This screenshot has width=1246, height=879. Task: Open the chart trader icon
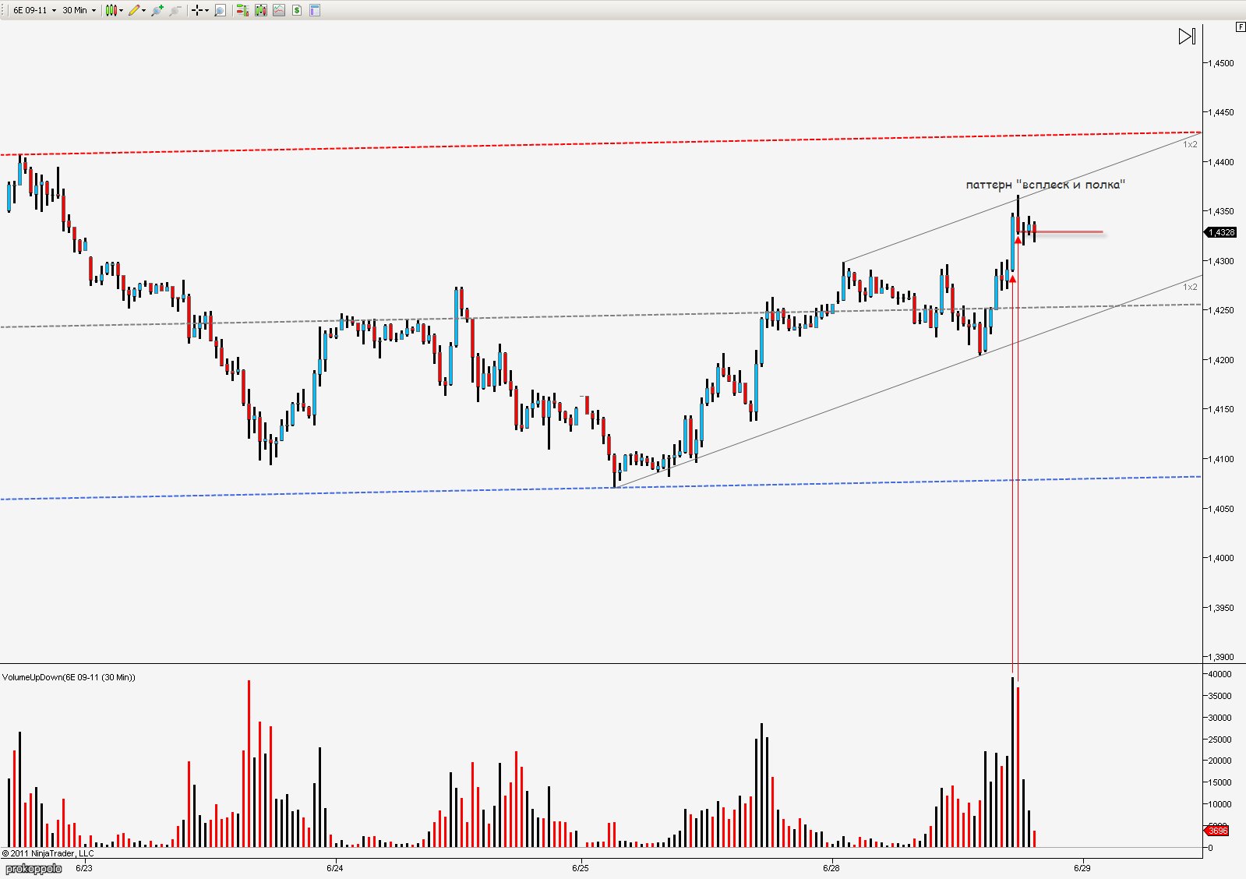[242, 10]
